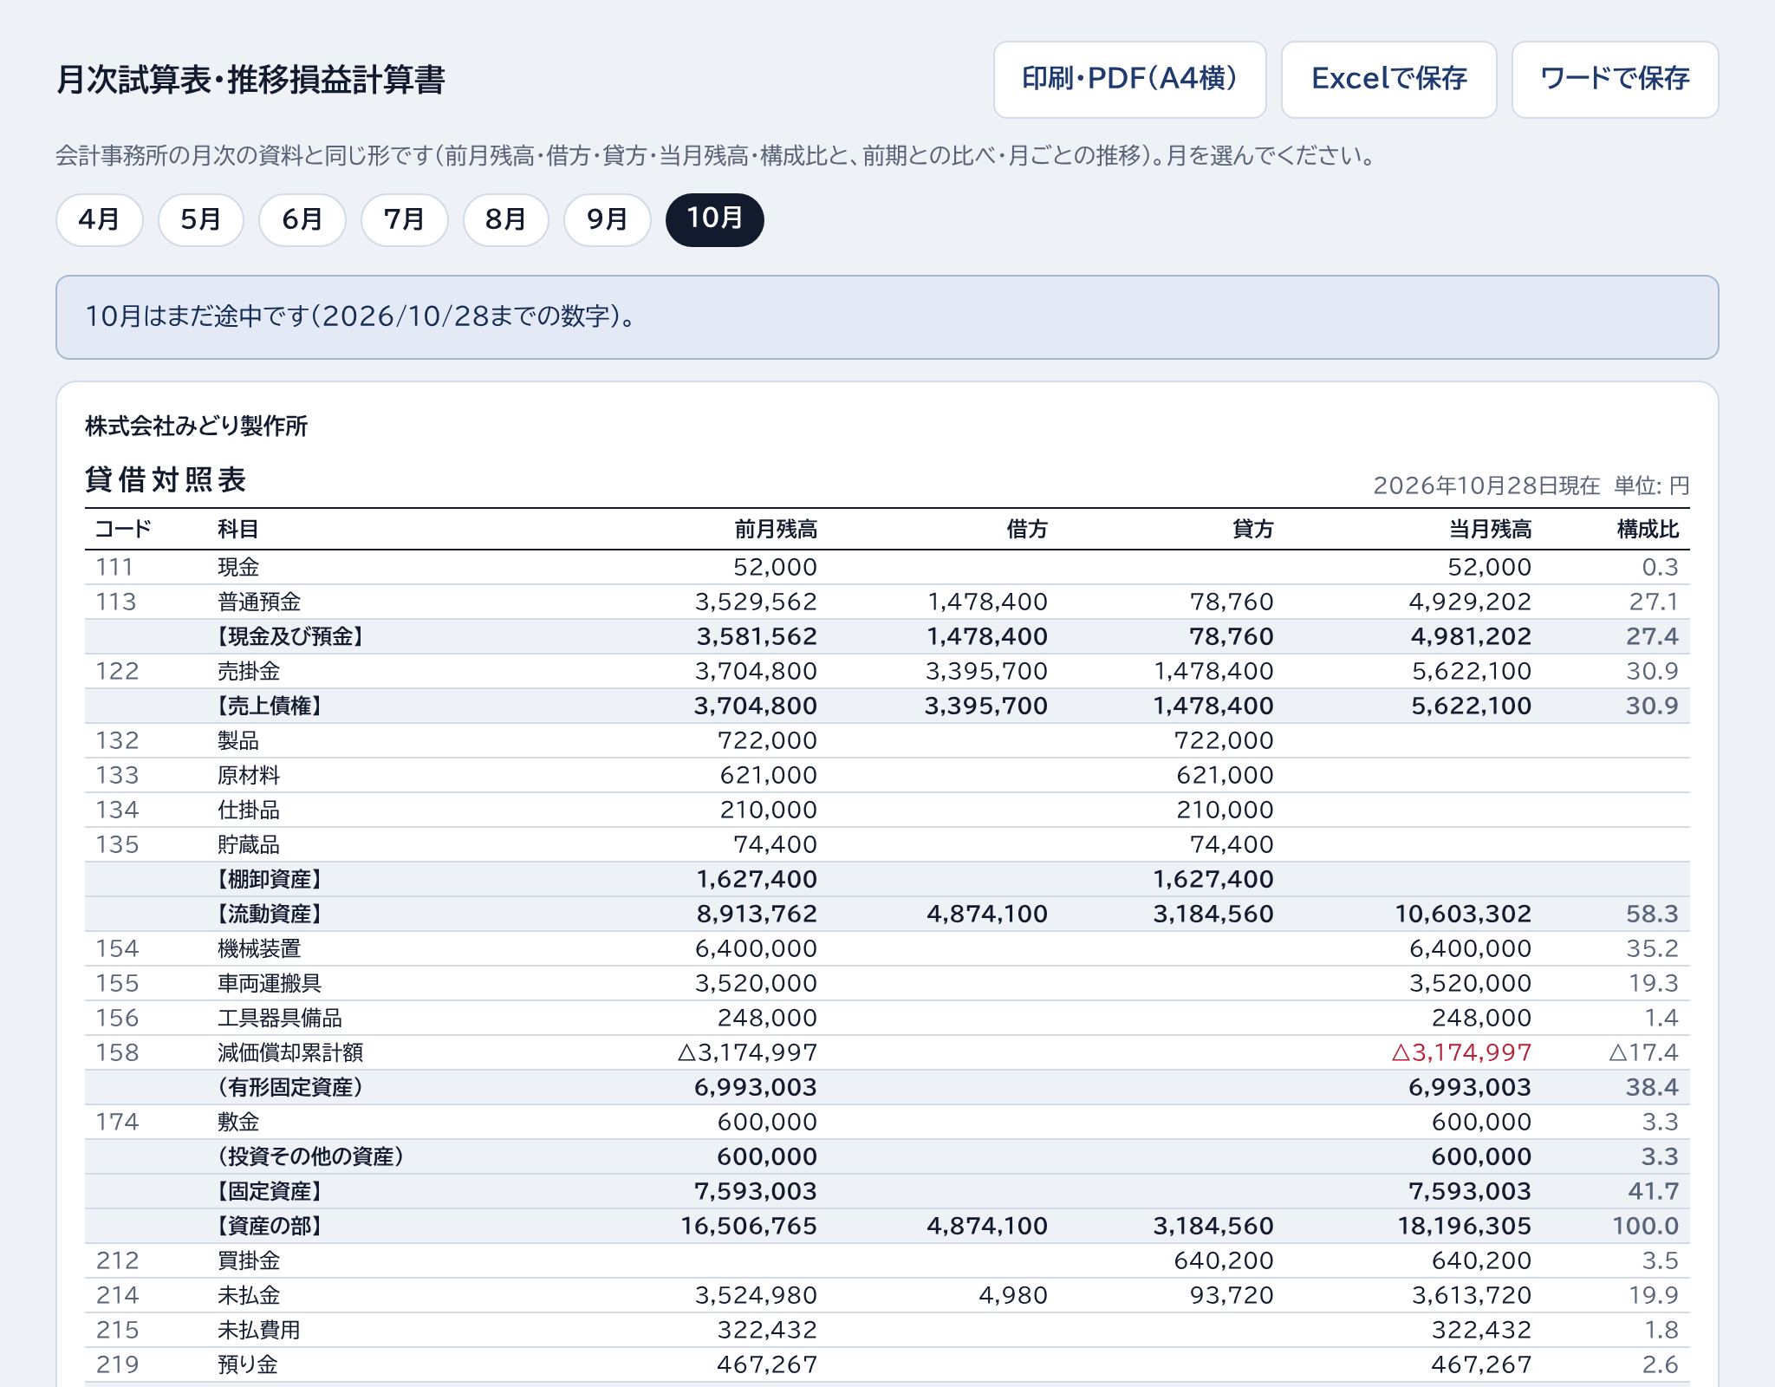The width and height of the screenshot is (1775, 1387).
Task: Click the 未払費用 account name
Action: click(x=259, y=1330)
